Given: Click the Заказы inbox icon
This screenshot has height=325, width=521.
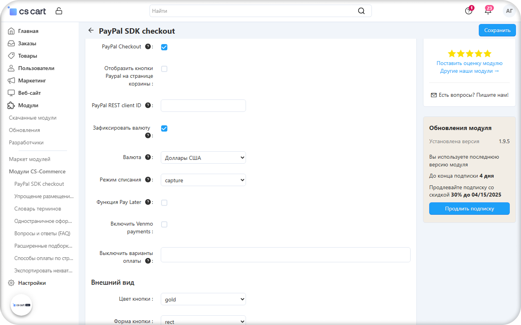Looking at the screenshot, I should [x=11, y=43].
